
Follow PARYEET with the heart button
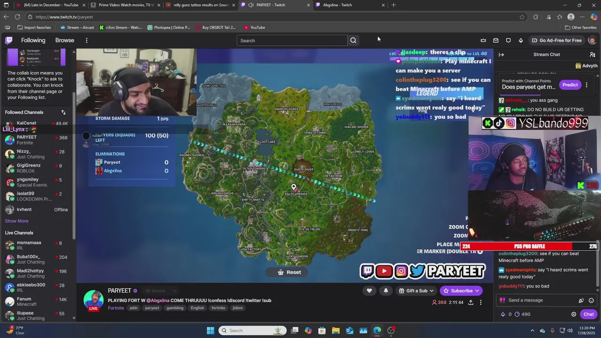point(370,291)
